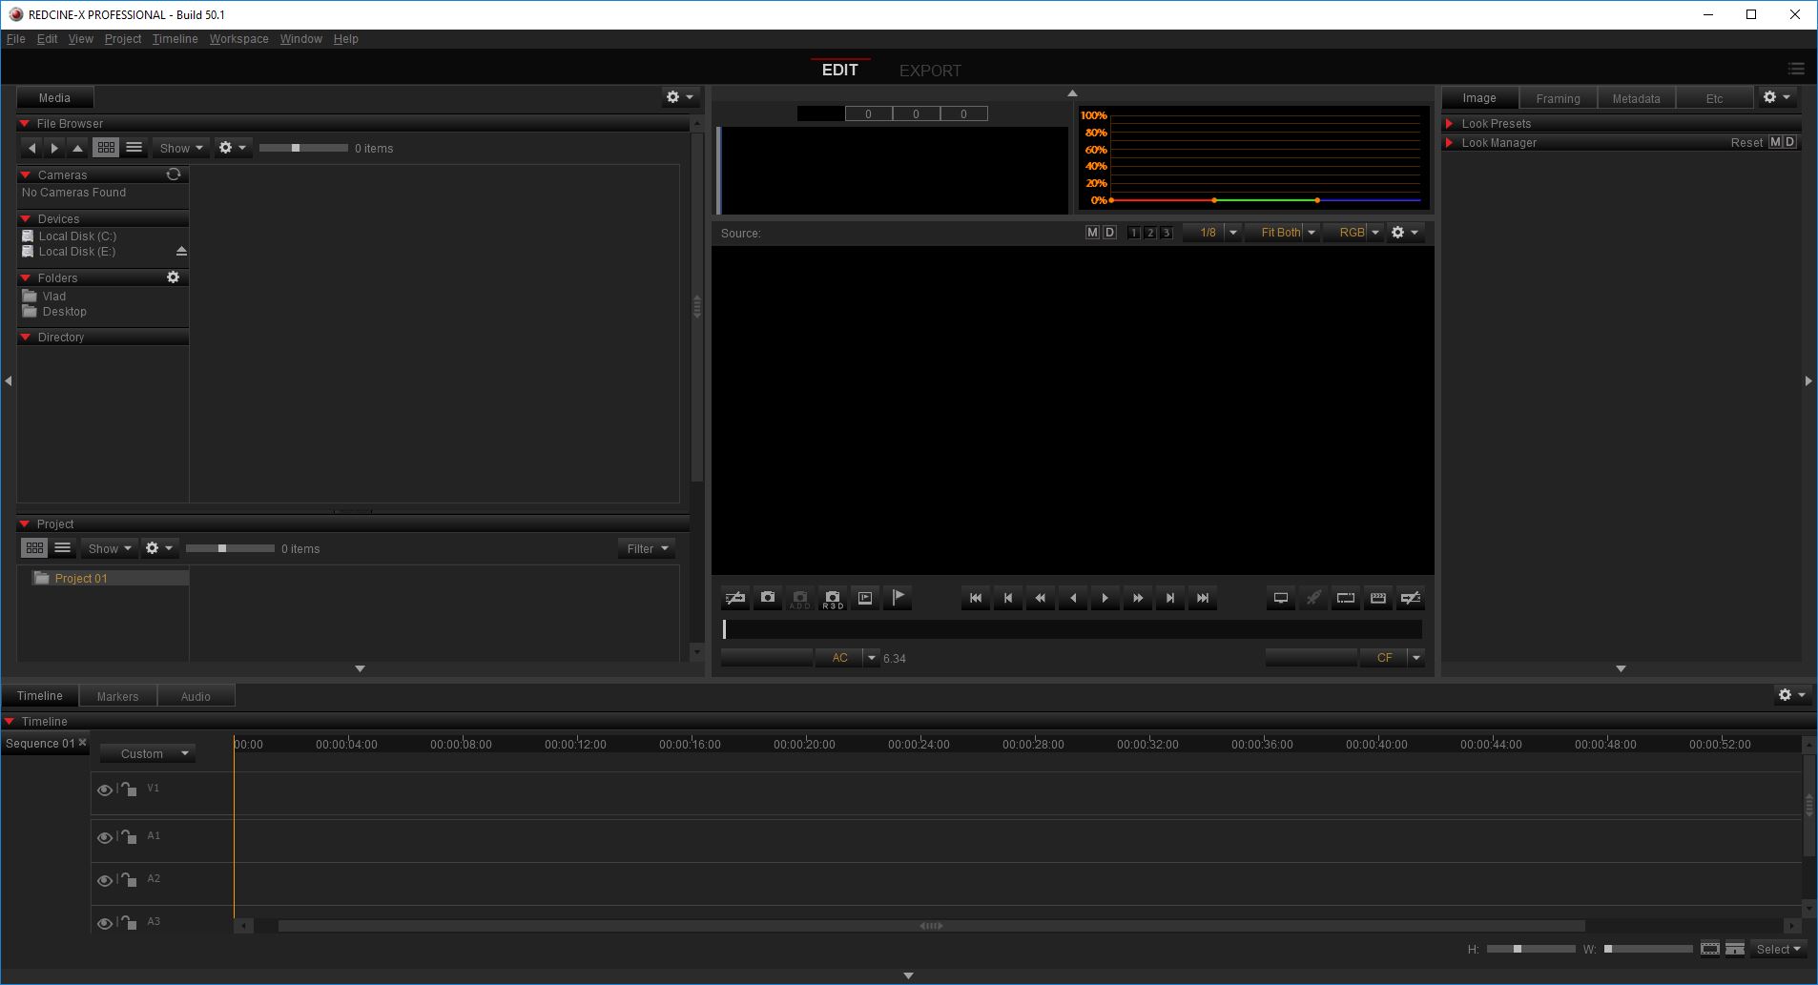Expand the Look Presets section

pos(1450,124)
